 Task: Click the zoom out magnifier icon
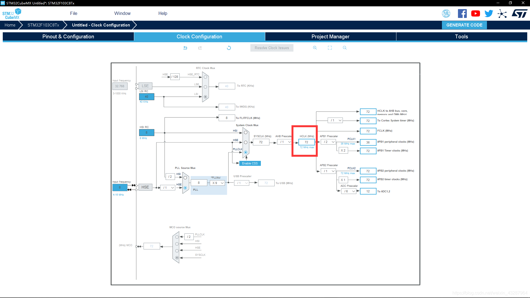[x=344, y=48]
